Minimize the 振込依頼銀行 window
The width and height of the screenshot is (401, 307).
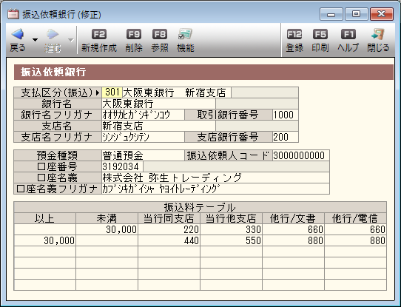coord(331,14)
